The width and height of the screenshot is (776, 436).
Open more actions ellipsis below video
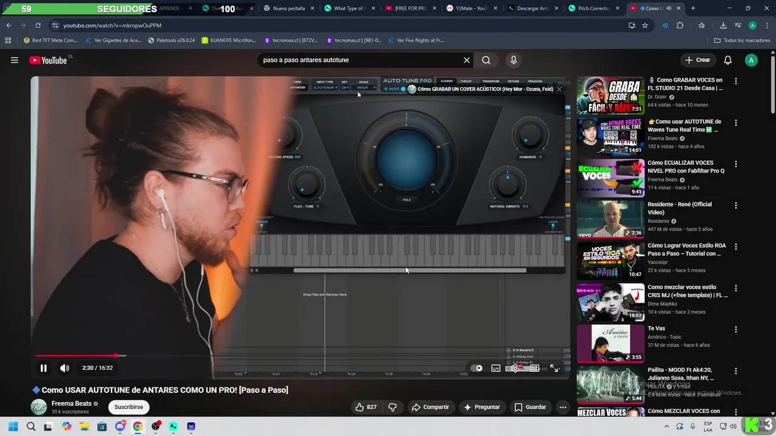click(x=563, y=407)
